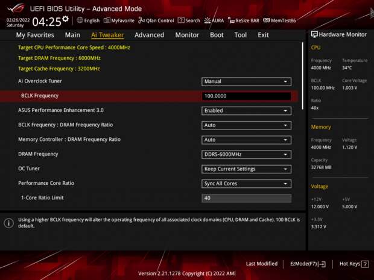The height and width of the screenshot is (280, 374).
Task: Click the settings list vertical scrollbar
Action: (303, 76)
